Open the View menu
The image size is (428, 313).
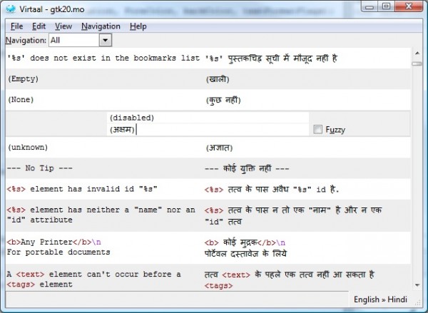(63, 26)
